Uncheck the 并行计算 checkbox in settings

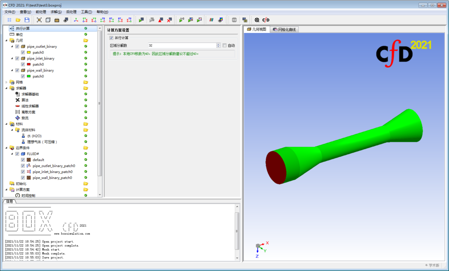tap(111, 38)
